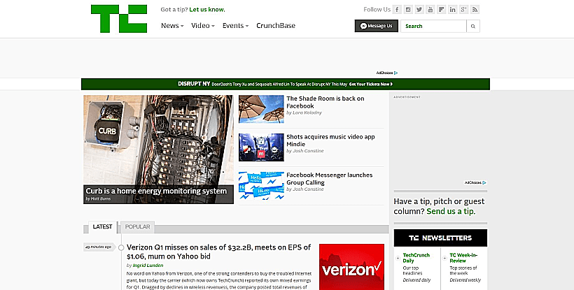Click the Messenger logos thumbnail
The height and width of the screenshot is (290, 574).
click(x=261, y=186)
